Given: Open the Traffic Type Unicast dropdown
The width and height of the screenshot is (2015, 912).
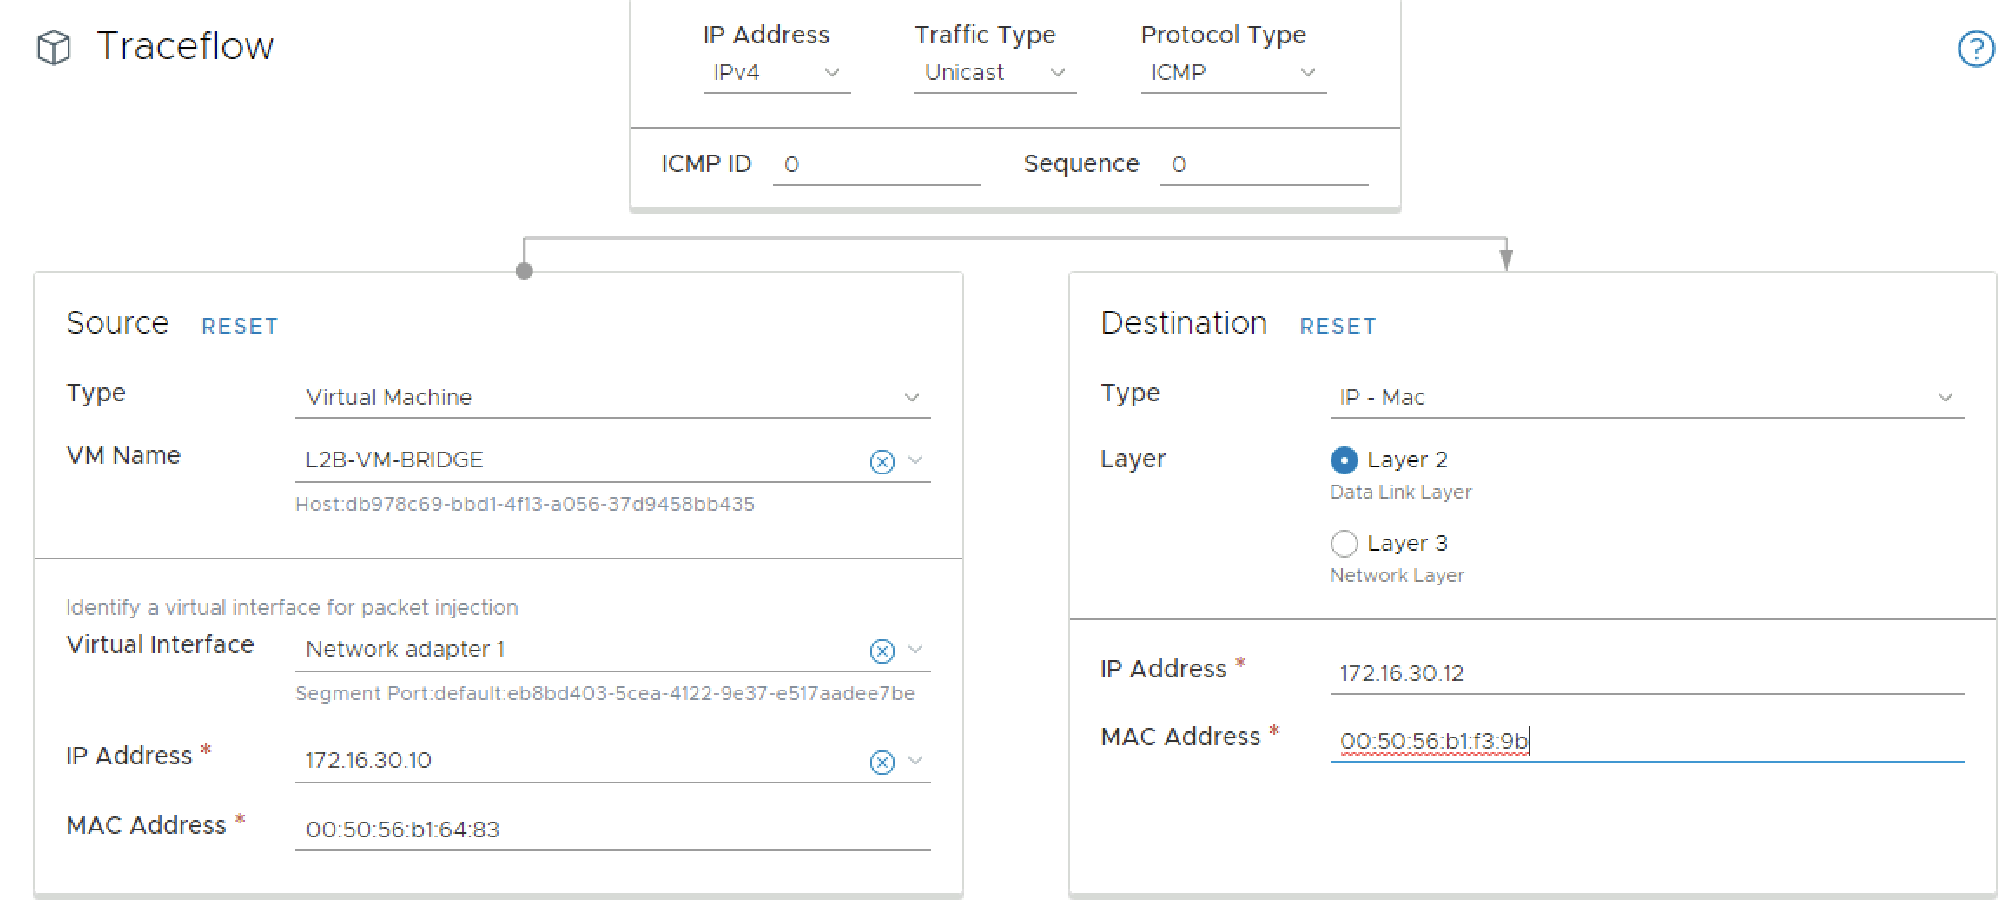Looking at the screenshot, I should [x=994, y=73].
